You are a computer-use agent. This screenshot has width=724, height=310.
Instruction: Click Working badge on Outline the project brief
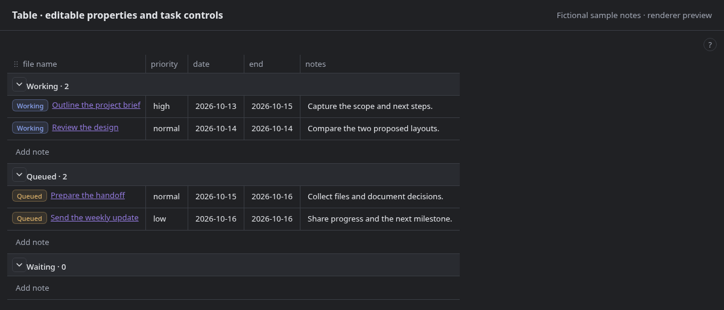pos(30,106)
